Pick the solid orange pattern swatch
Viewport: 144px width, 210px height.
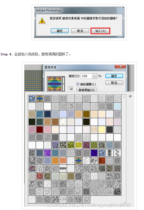click(55, 161)
